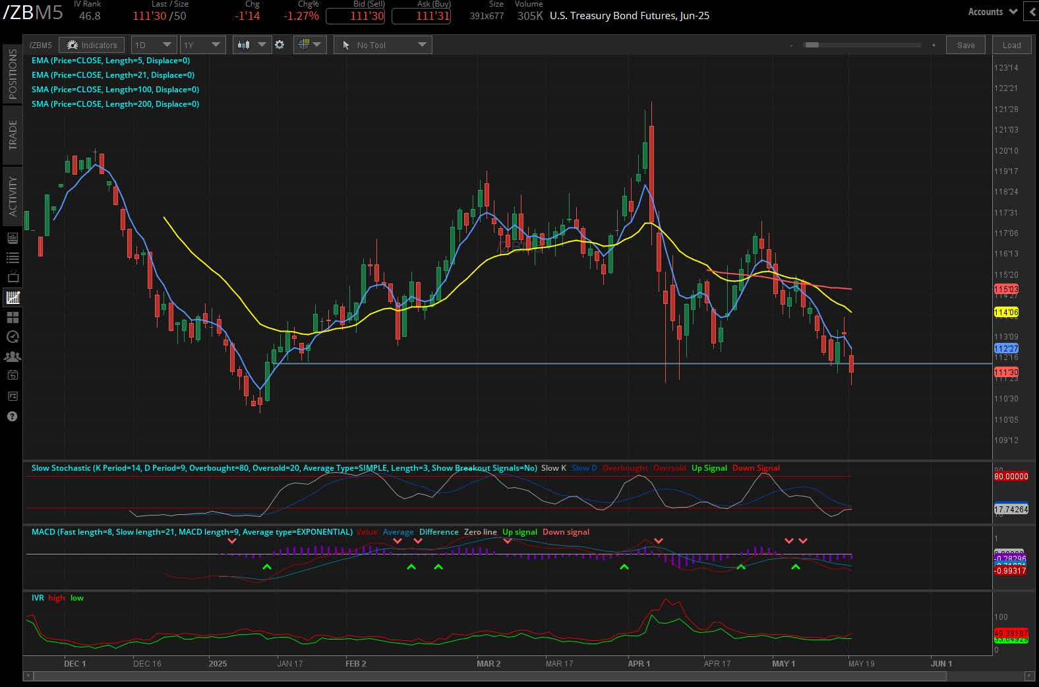This screenshot has width=1039, height=687.
Task: Click the Slow Stochastic study label
Action: pos(284,468)
